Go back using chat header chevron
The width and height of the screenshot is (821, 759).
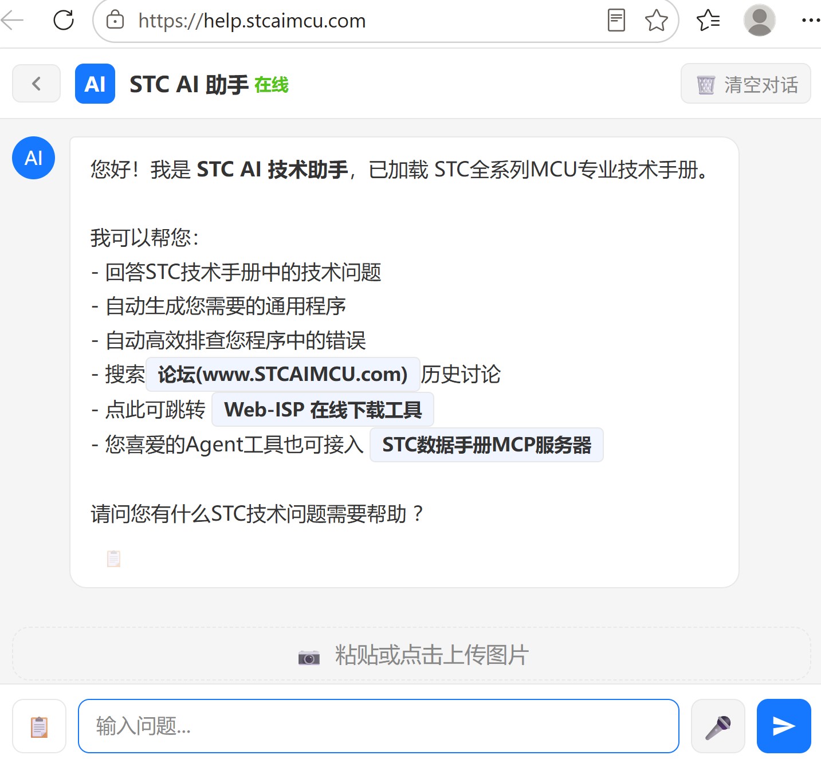point(37,84)
